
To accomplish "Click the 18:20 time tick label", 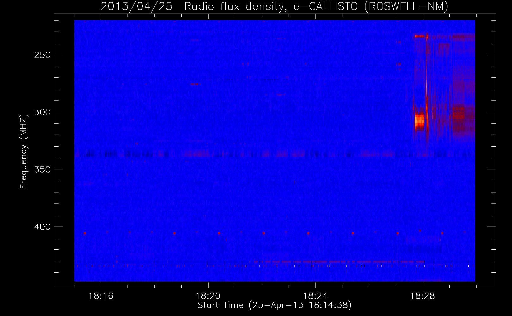I will coord(208,296).
